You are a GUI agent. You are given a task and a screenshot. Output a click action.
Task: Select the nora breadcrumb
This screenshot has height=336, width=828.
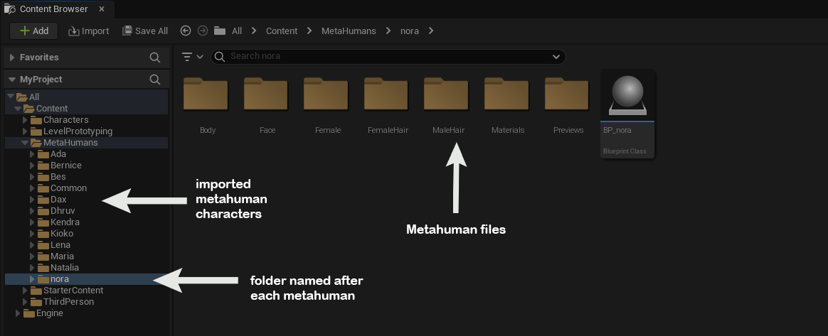point(409,31)
